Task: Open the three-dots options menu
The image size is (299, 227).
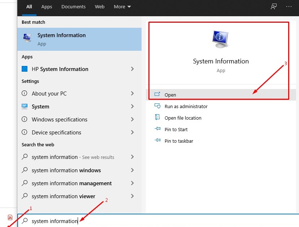Action: [x=289, y=6]
